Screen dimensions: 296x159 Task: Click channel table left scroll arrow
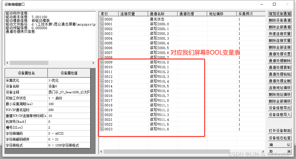click(101, 152)
